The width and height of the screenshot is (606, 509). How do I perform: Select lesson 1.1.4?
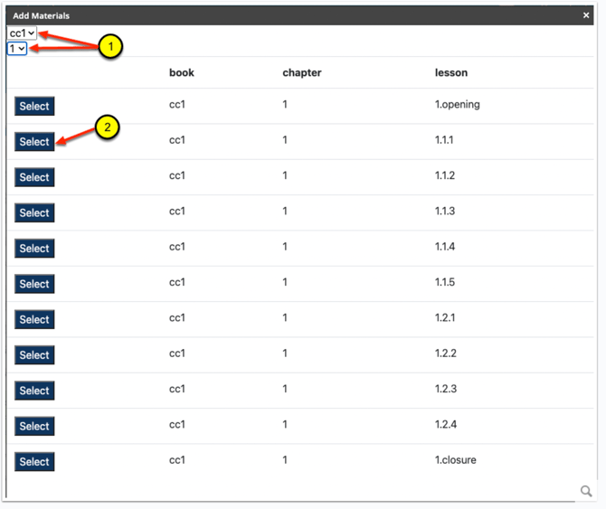click(x=34, y=248)
